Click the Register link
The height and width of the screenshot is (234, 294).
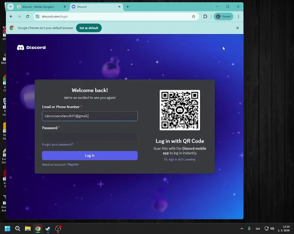(x=73, y=164)
